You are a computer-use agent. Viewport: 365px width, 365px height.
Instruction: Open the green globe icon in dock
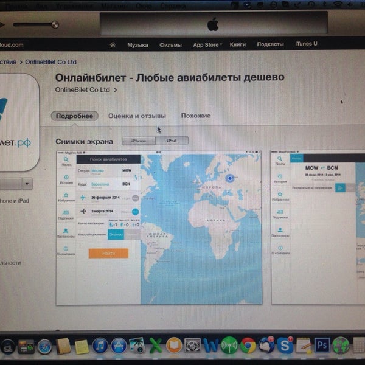click(x=341, y=346)
